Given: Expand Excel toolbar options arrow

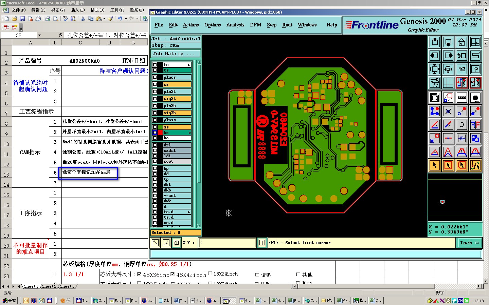Looking at the screenshot, I should click(x=21, y=28).
